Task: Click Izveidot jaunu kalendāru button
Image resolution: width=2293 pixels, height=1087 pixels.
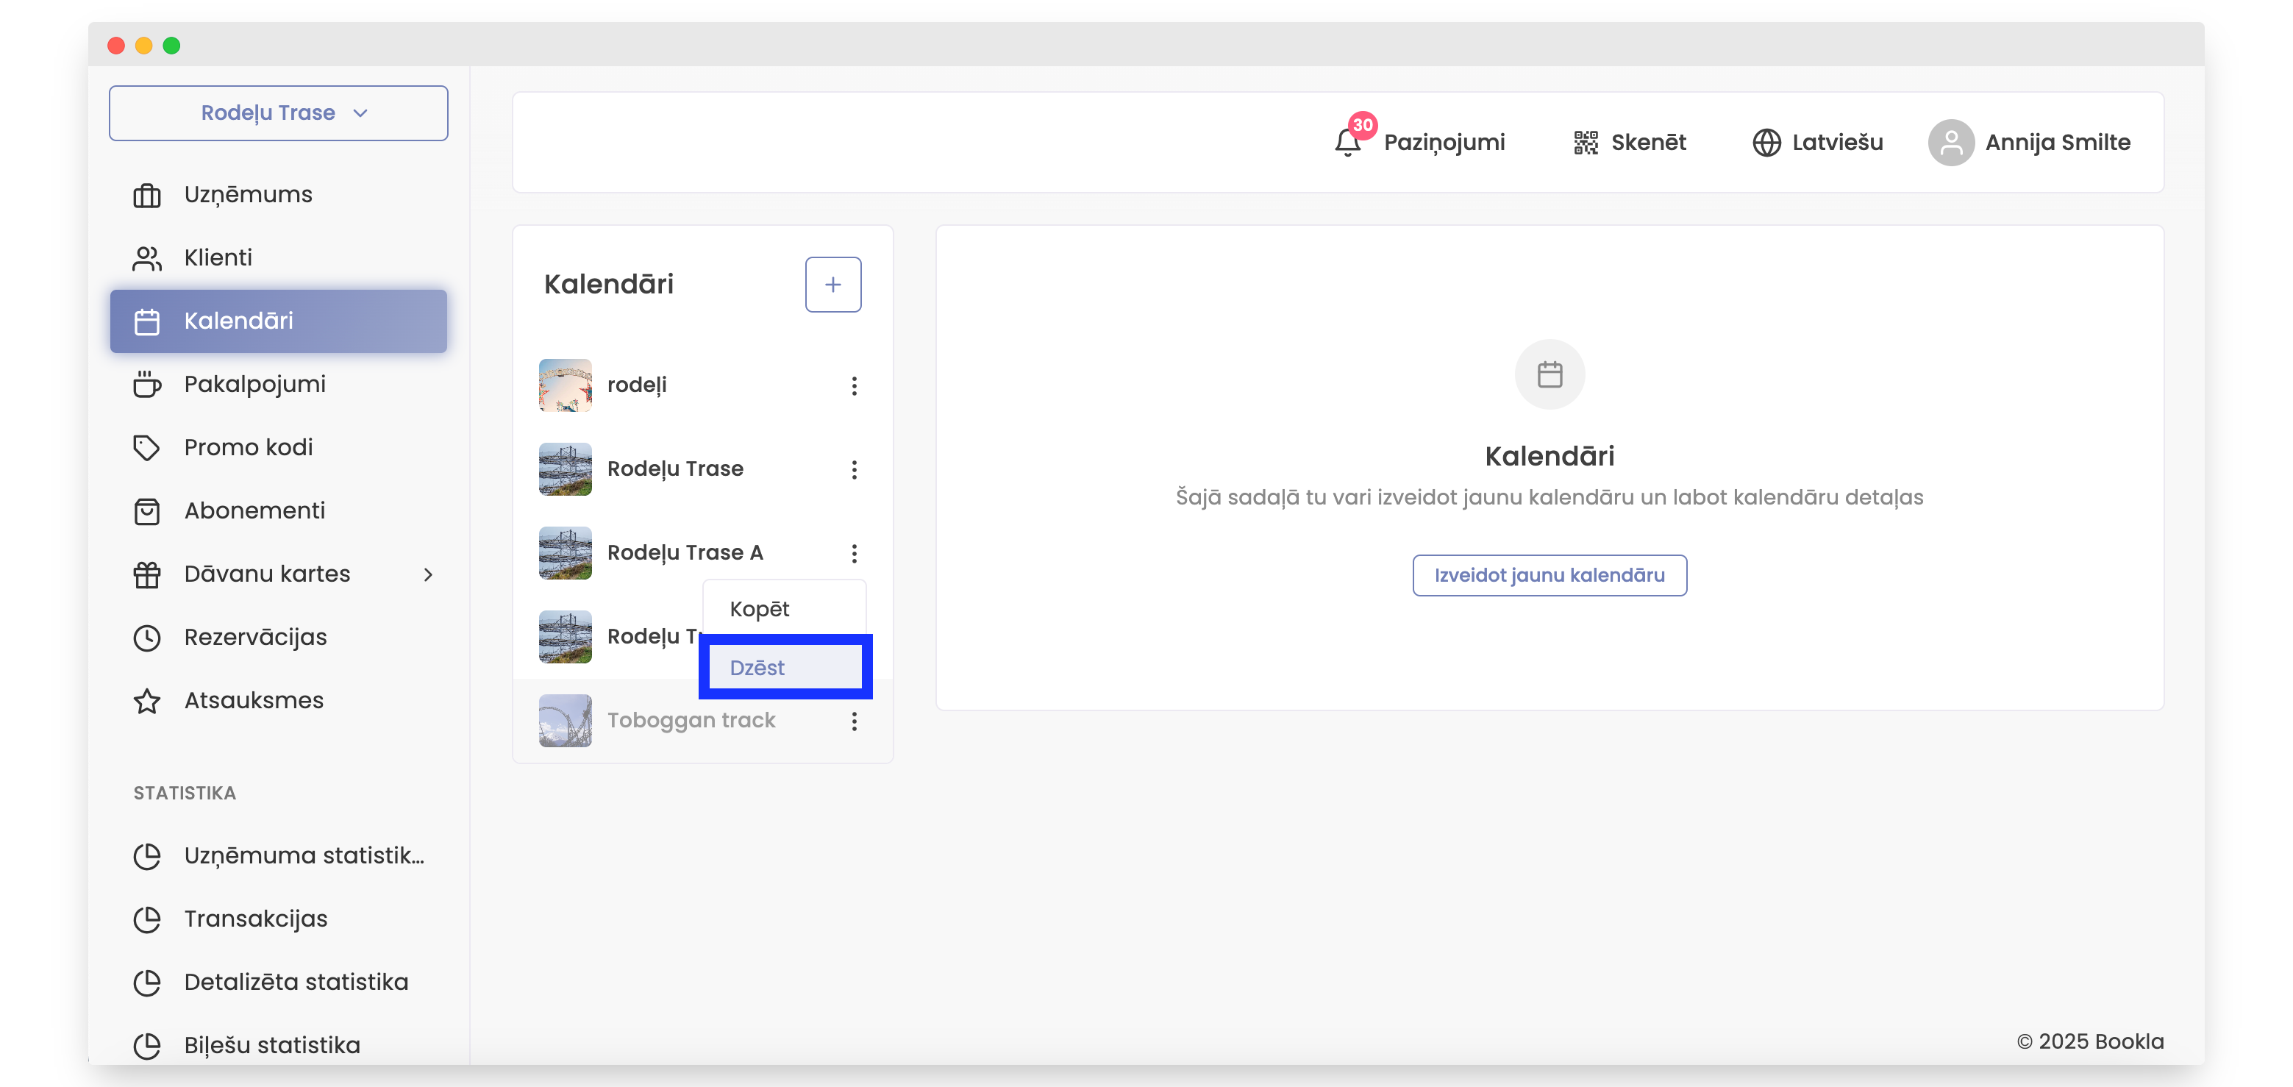Action: click(1549, 575)
